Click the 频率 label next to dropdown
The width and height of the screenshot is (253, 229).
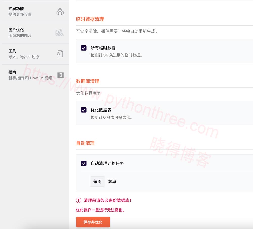pyautogui.click(x=112, y=182)
